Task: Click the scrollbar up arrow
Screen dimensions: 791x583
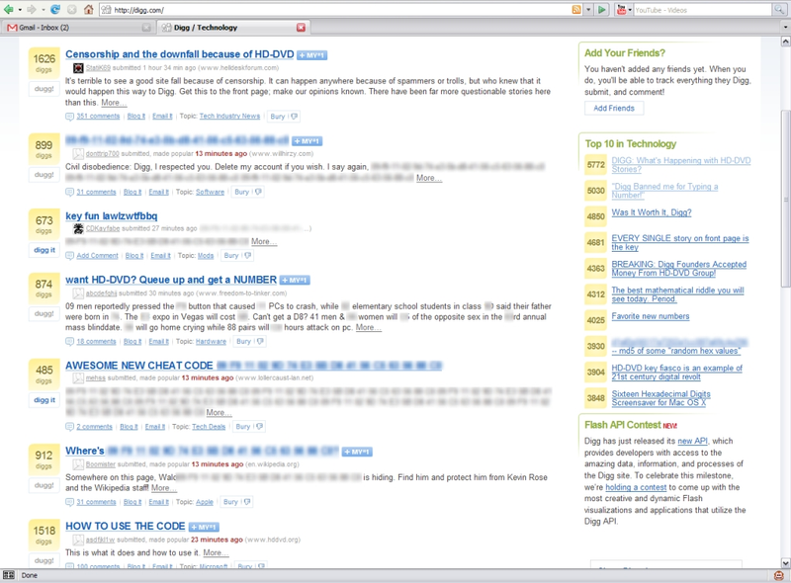Action: 785,42
